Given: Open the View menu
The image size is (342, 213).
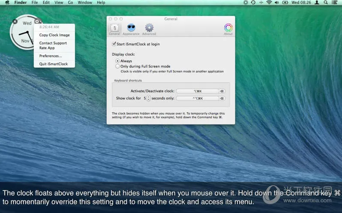Looking at the screenshot, I should pyautogui.click(x=59, y=3).
